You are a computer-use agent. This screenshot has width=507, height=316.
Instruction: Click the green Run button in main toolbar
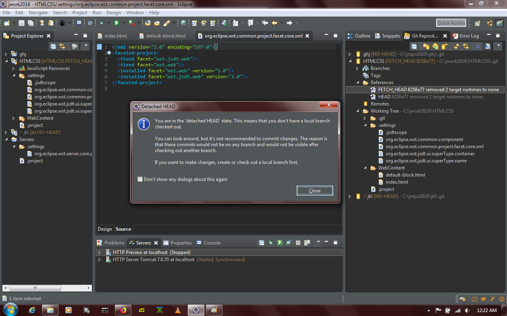point(116,23)
